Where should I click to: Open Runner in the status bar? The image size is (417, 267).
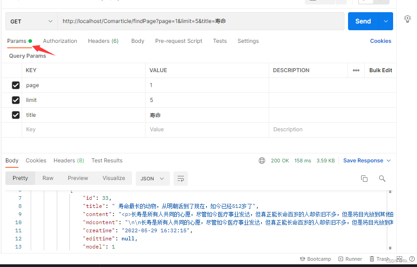(x=350, y=259)
